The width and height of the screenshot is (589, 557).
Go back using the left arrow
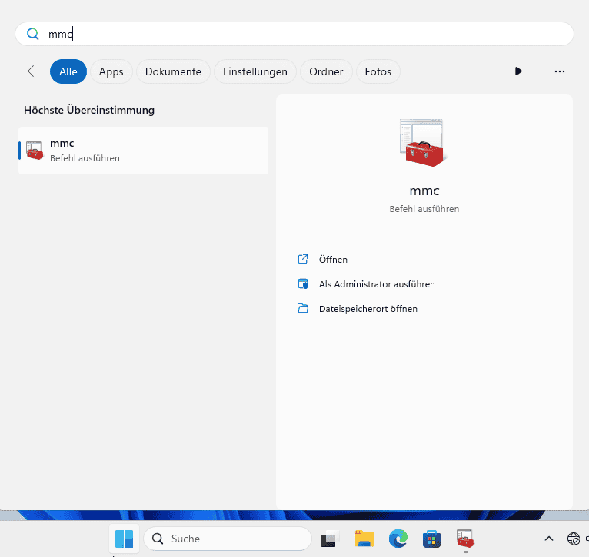(x=34, y=71)
